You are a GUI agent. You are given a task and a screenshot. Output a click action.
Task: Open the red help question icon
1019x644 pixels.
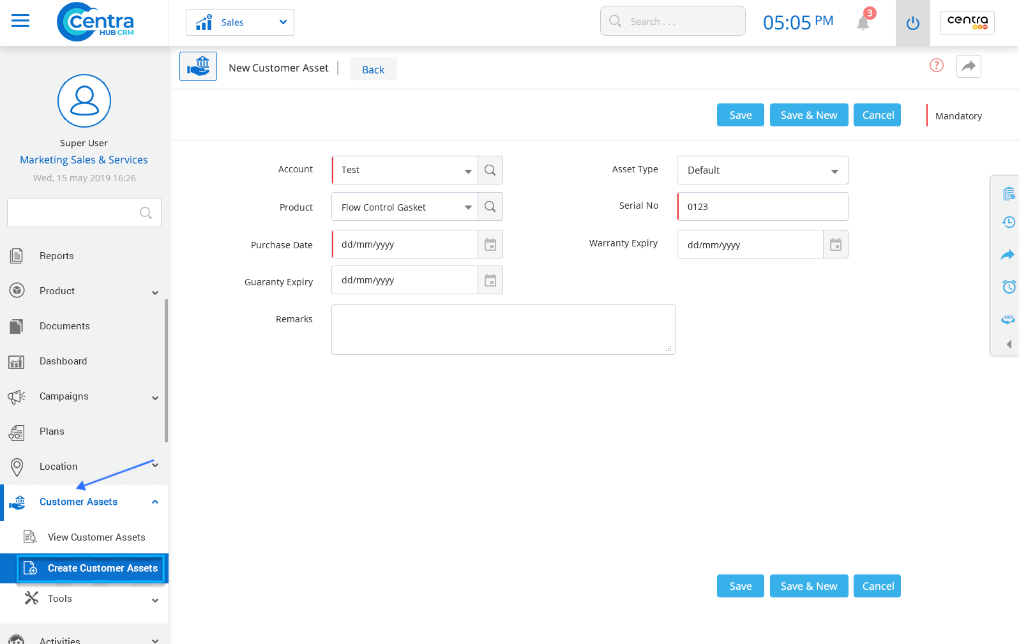[937, 65]
